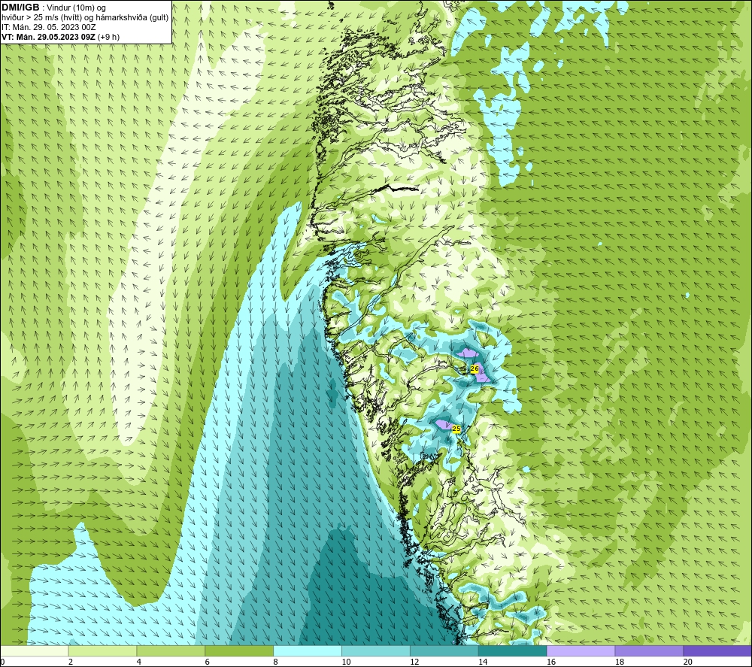Screen dimensions: 752x667
Task: Pick the 12–14 m/s teal swatch
Action: 444,650
